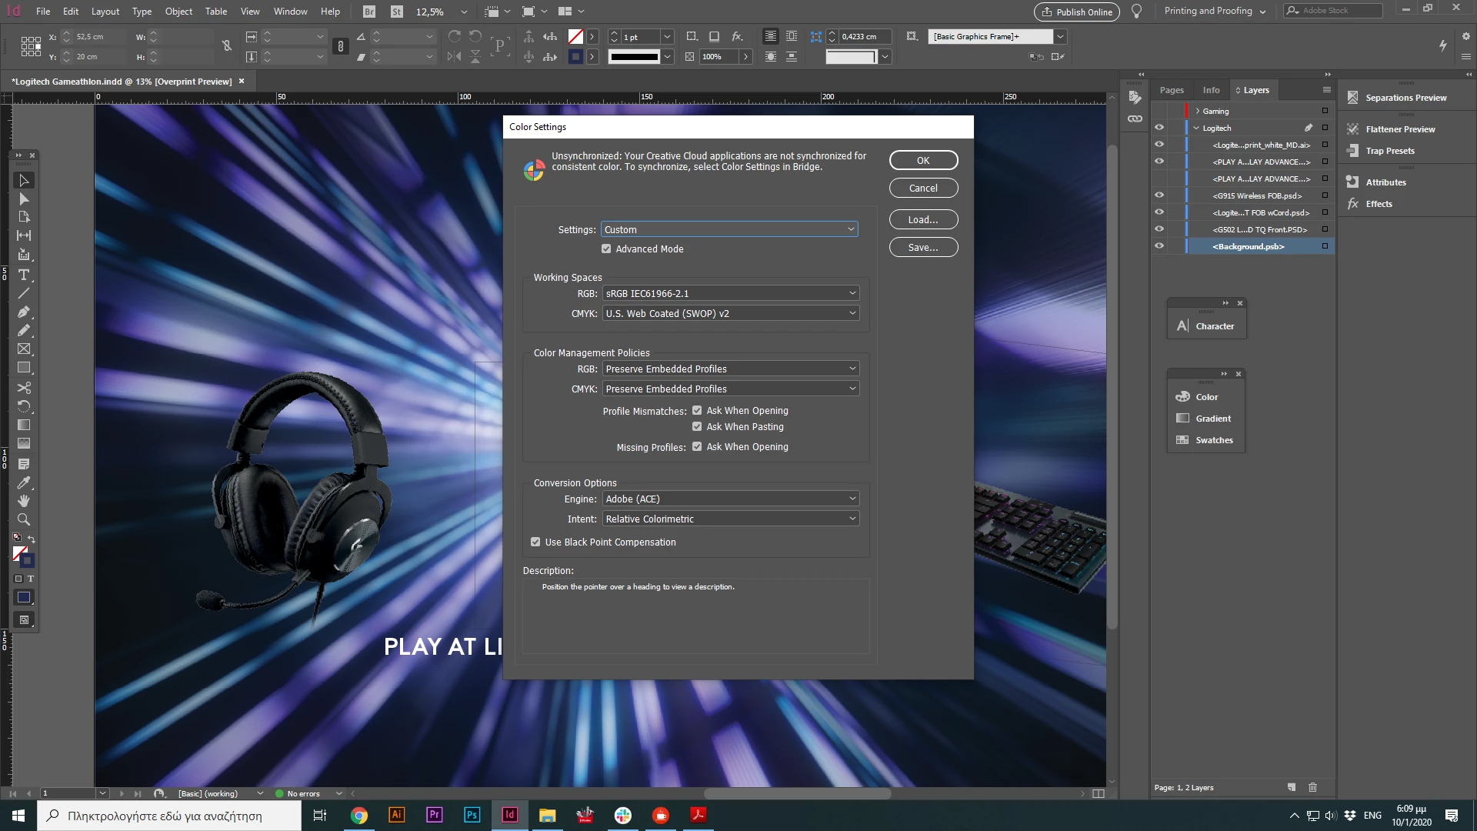This screenshot has width=1477, height=831.
Task: Switch to the Pages tab
Action: point(1172,90)
